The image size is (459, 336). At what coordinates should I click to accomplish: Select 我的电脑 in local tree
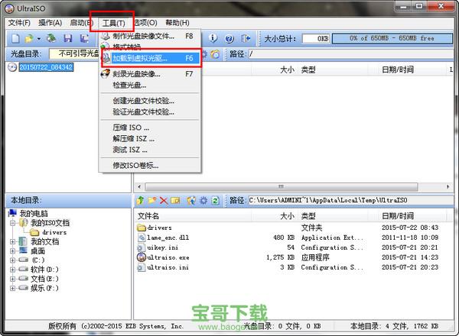tap(34, 213)
